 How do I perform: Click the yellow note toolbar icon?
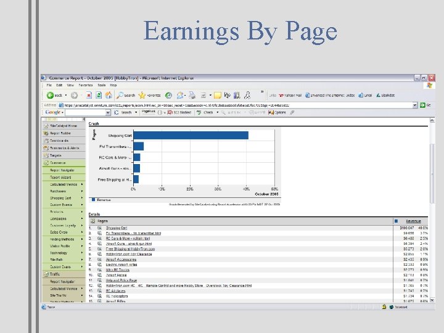pos(218,96)
